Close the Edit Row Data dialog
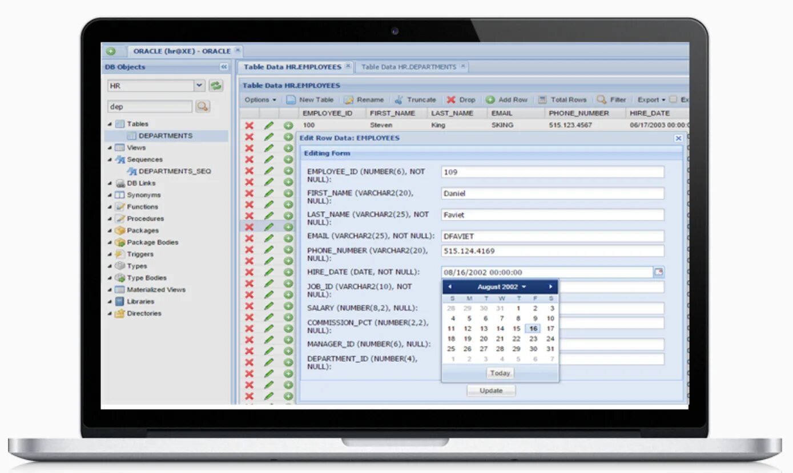Viewport: 793px width, 473px height. [678, 138]
